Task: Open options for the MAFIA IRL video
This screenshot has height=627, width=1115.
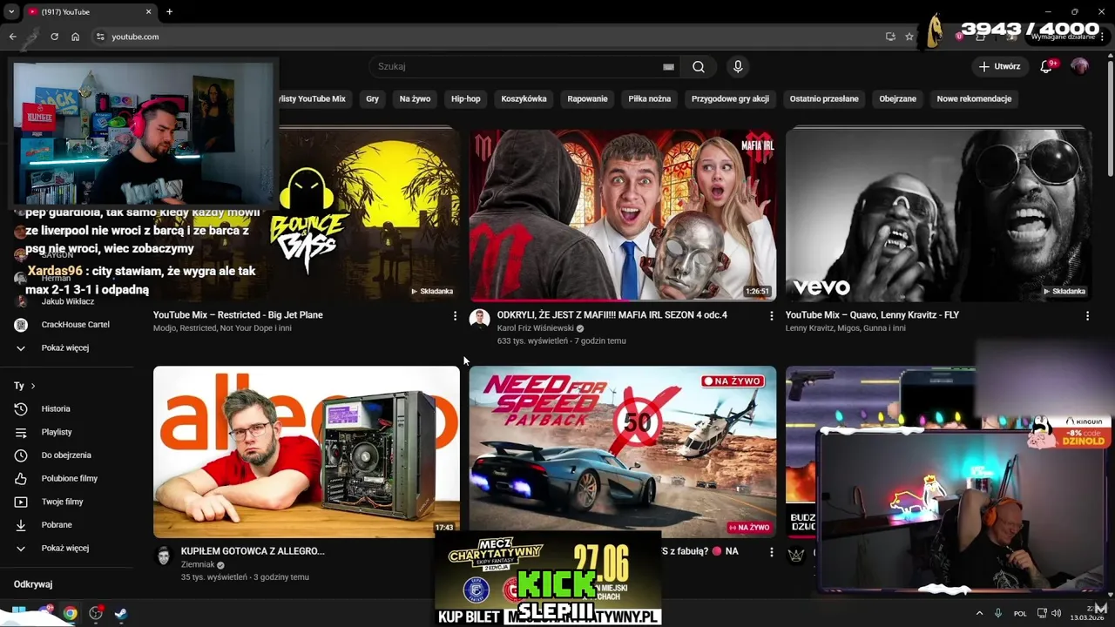Action: point(771,316)
